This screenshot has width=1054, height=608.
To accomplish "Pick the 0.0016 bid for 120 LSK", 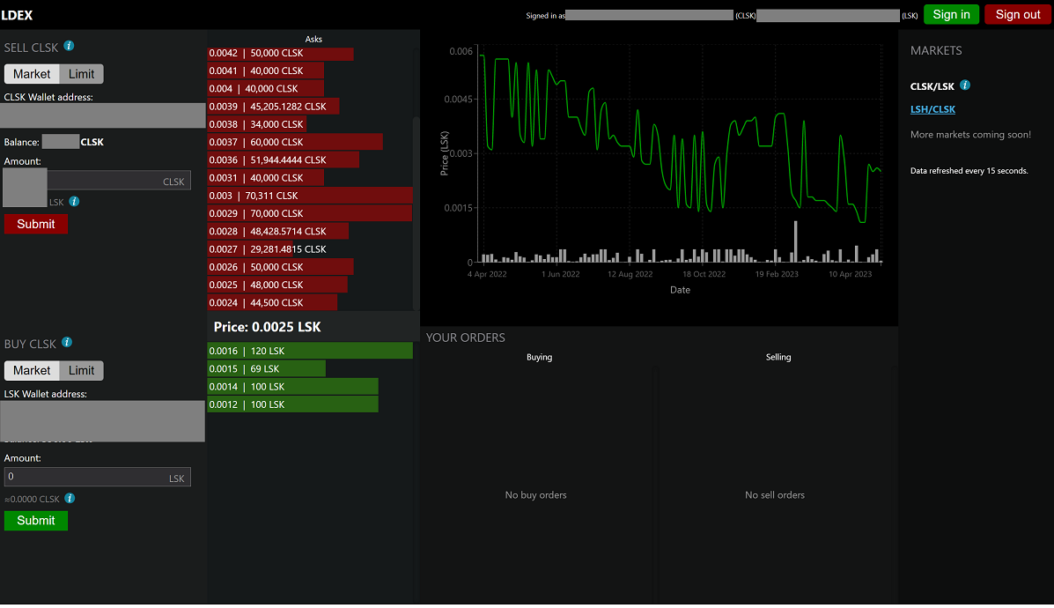I will [310, 351].
